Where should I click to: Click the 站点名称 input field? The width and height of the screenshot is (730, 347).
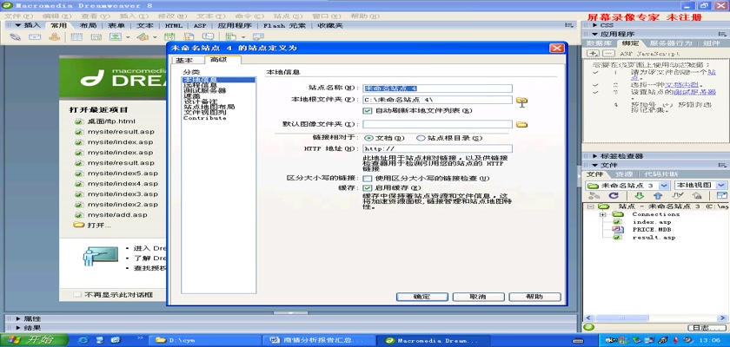tap(438, 88)
